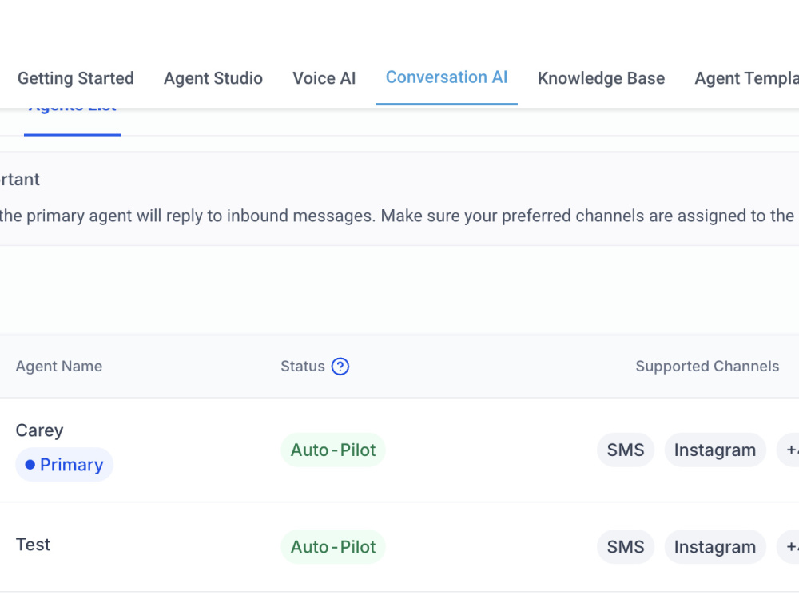Click the Agent Name column header
The width and height of the screenshot is (799, 599).
59,367
